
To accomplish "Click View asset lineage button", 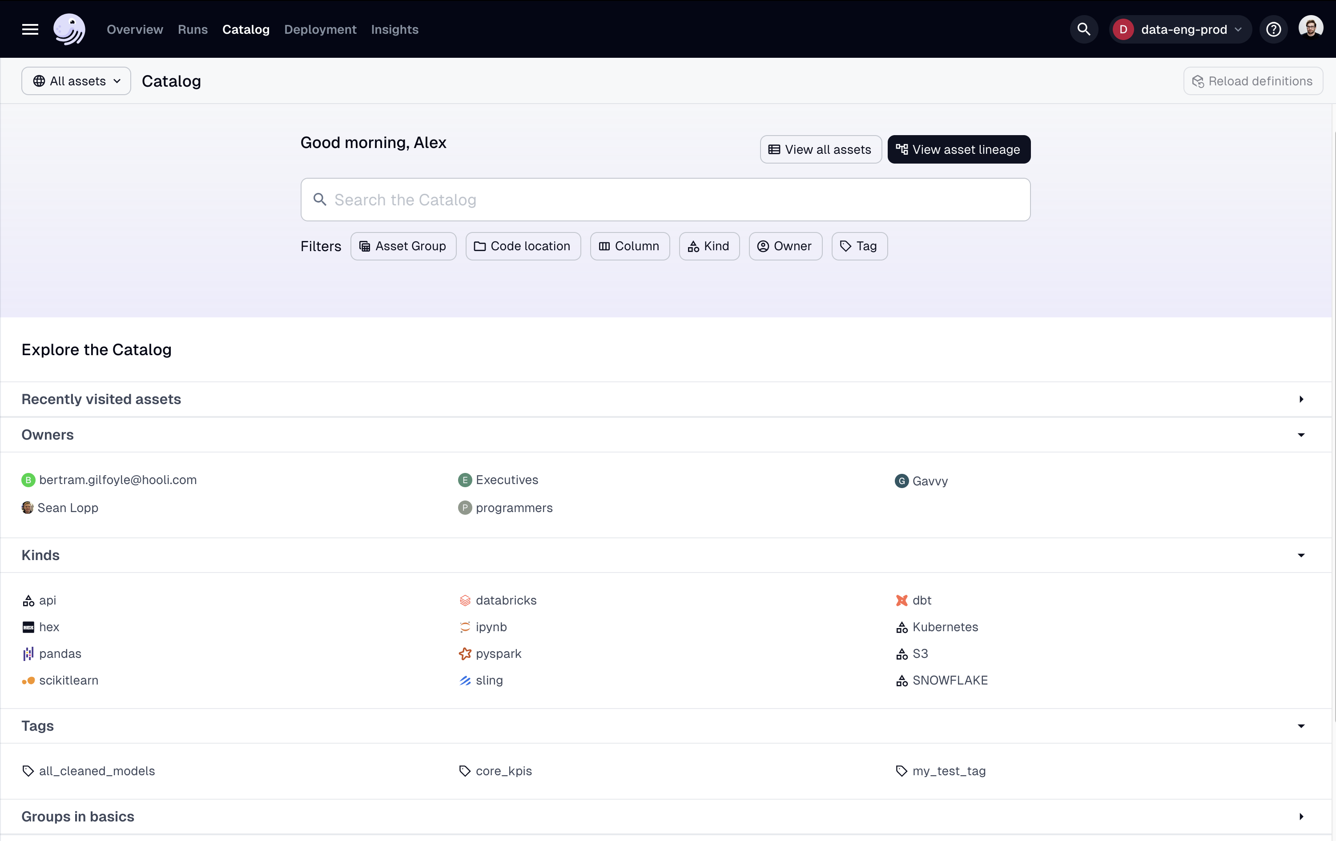I will (959, 150).
